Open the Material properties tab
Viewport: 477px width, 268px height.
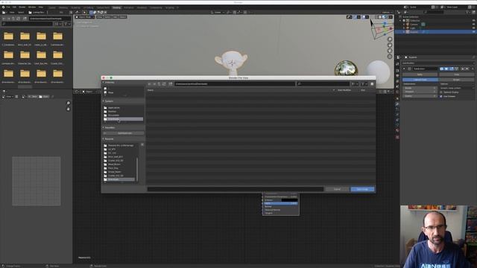point(397,131)
